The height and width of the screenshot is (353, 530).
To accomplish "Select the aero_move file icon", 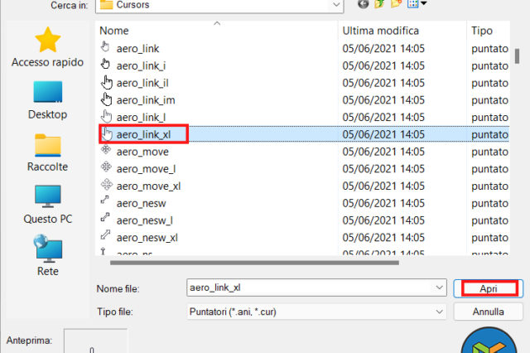I will [106, 149].
